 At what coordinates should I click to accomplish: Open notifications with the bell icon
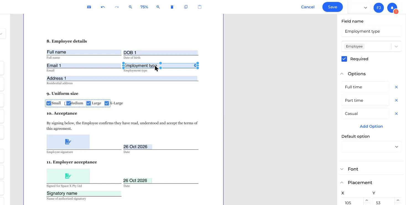[x=392, y=7]
